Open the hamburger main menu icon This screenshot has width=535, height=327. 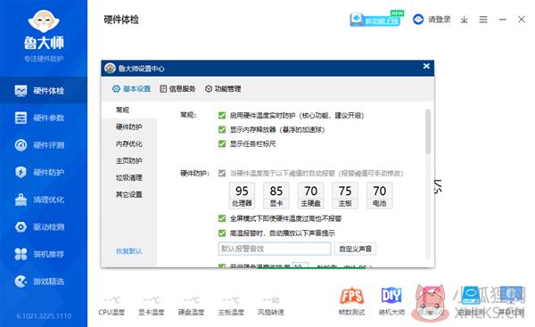point(483,20)
